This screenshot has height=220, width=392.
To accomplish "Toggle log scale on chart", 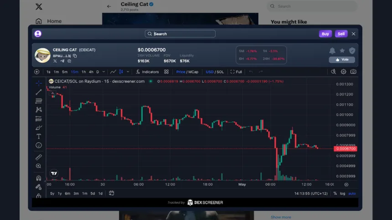I will [x=342, y=193].
